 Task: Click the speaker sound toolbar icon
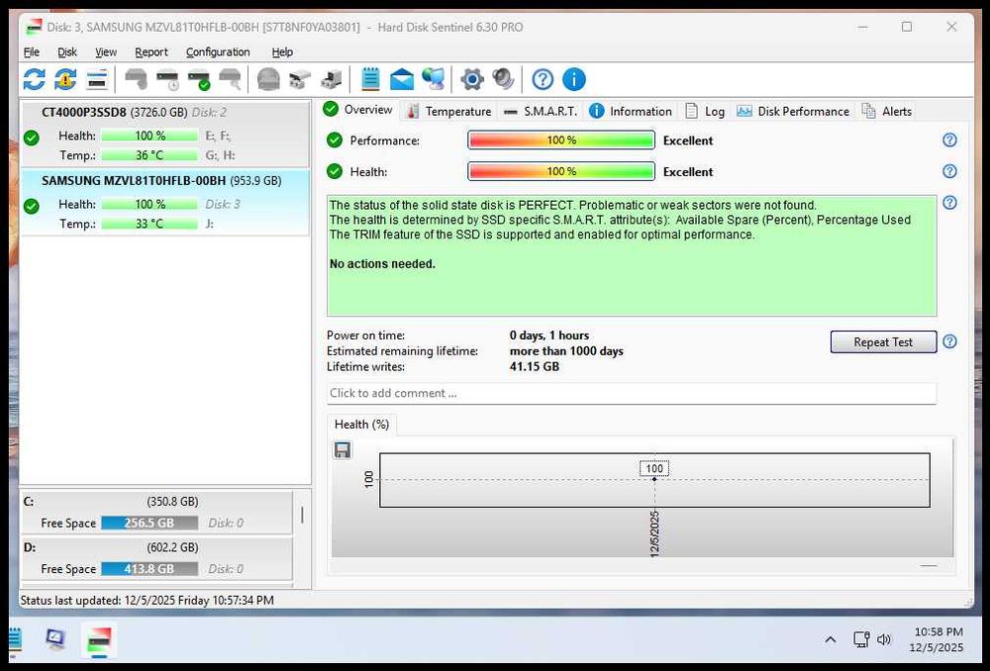503,79
